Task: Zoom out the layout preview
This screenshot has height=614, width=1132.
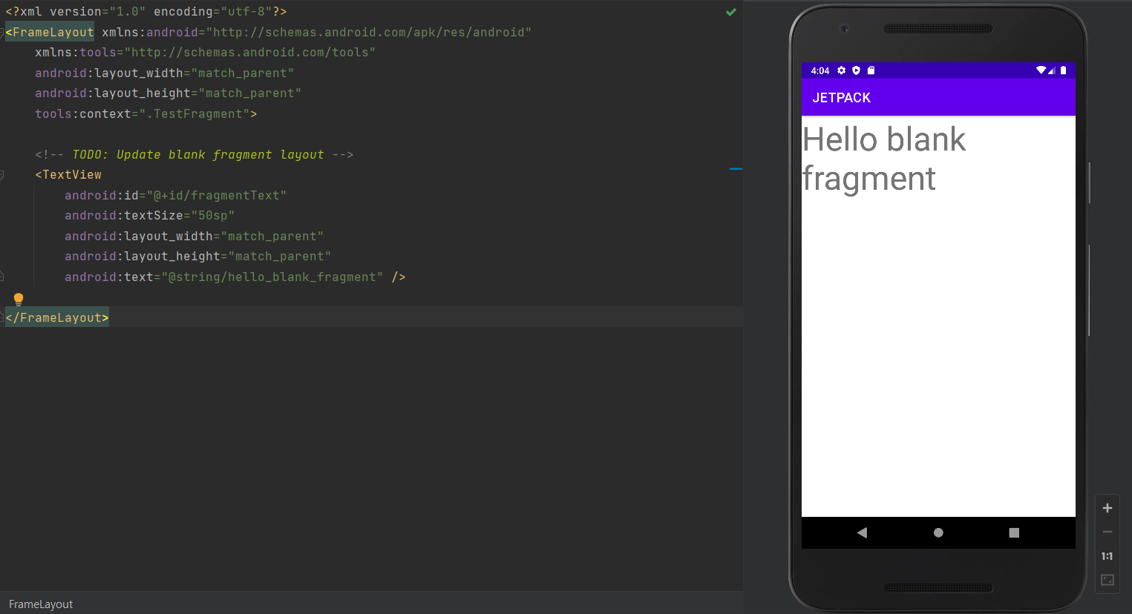Action: click(x=1108, y=532)
